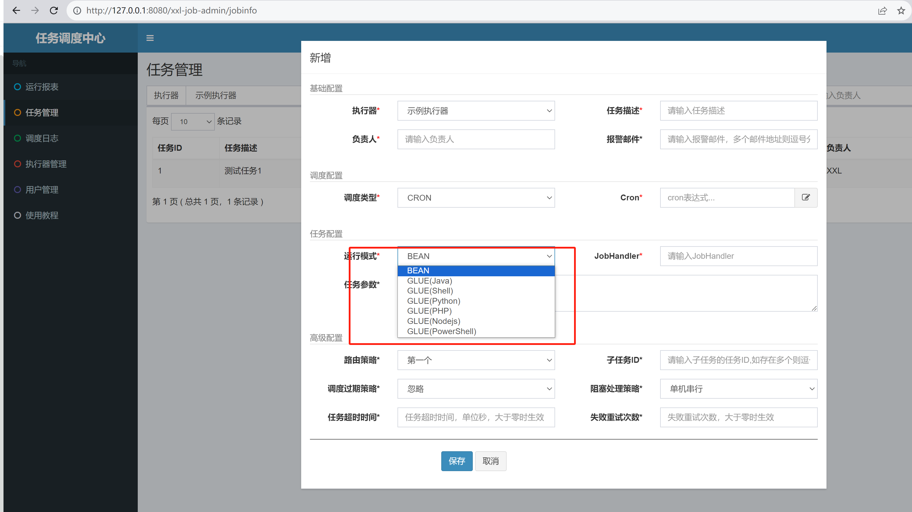Choose GLUE(Python) option in the dropdown
912x512 pixels.
(x=433, y=301)
